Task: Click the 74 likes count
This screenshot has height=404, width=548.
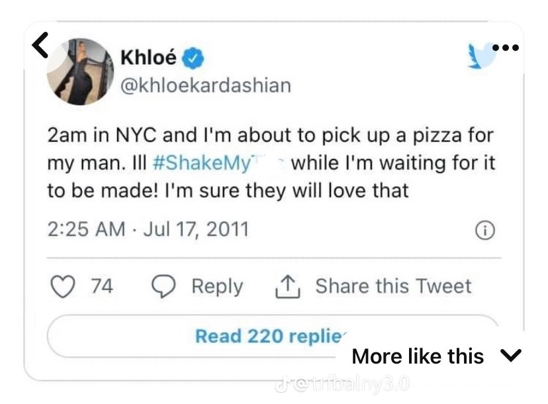Action: click(101, 286)
